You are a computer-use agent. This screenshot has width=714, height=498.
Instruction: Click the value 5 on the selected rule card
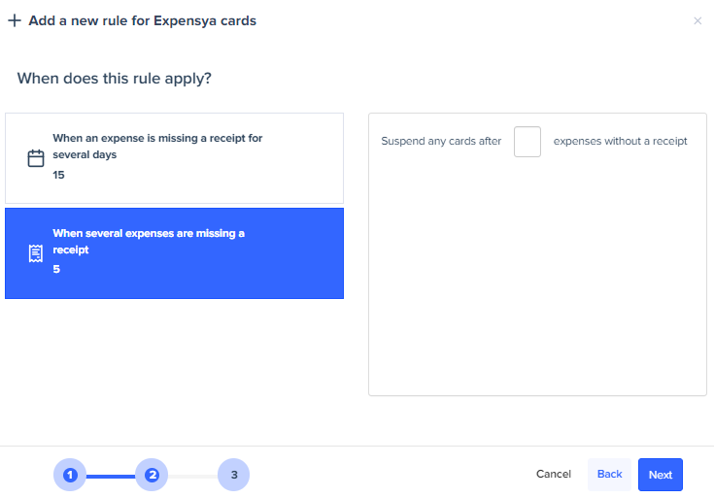[56, 269]
